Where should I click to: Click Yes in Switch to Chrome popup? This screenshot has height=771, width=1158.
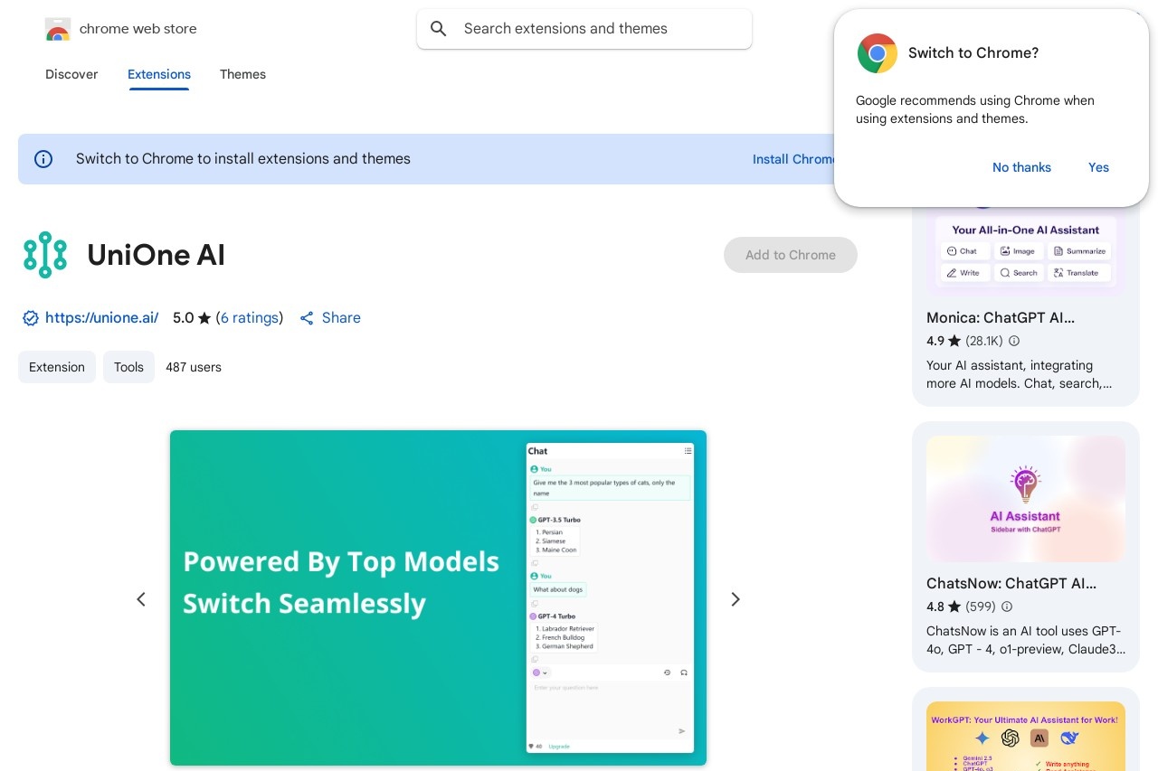(x=1098, y=167)
